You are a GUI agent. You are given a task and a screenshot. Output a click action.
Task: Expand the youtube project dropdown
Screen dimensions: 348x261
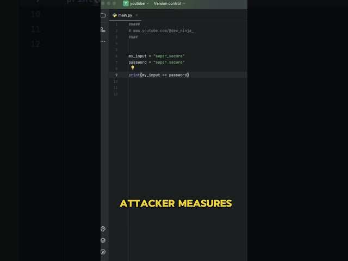tap(139, 3)
